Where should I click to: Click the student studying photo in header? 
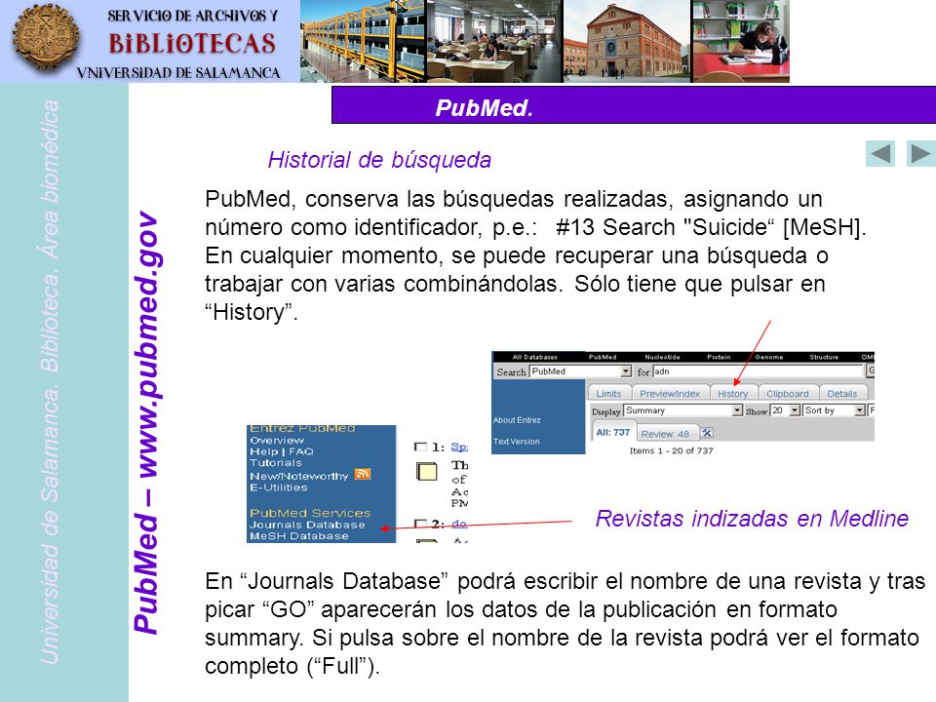tap(741, 41)
